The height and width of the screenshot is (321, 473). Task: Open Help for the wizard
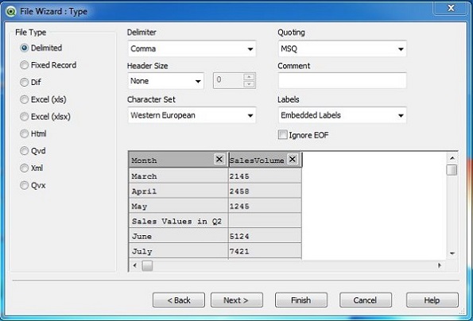pyautogui.click(x=432, y=300)
